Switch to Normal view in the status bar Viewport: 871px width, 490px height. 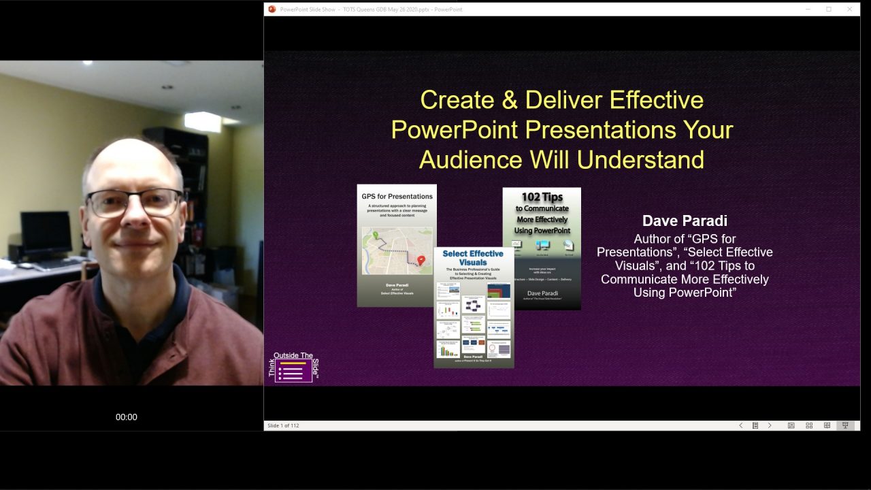pyautogui.click(x=791, y=425)
